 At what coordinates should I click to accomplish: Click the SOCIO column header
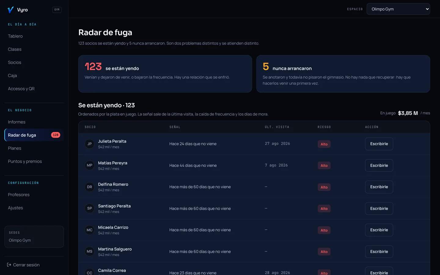coord(90,127)
